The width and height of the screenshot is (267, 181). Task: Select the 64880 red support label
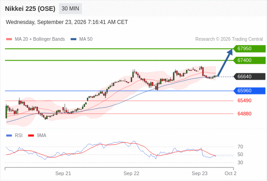point(244,114)
